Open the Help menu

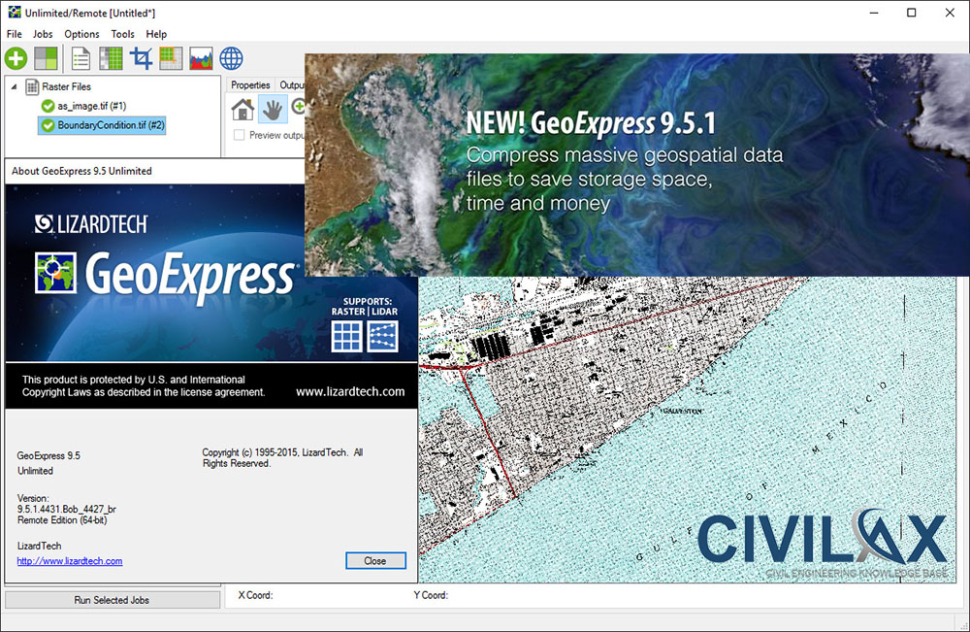coord(156,34)
